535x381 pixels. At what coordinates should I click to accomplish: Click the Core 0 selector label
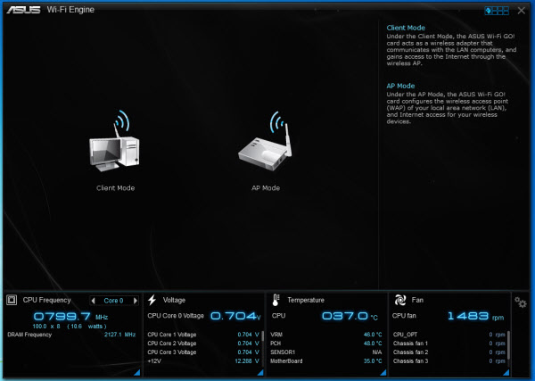point(113,301)
